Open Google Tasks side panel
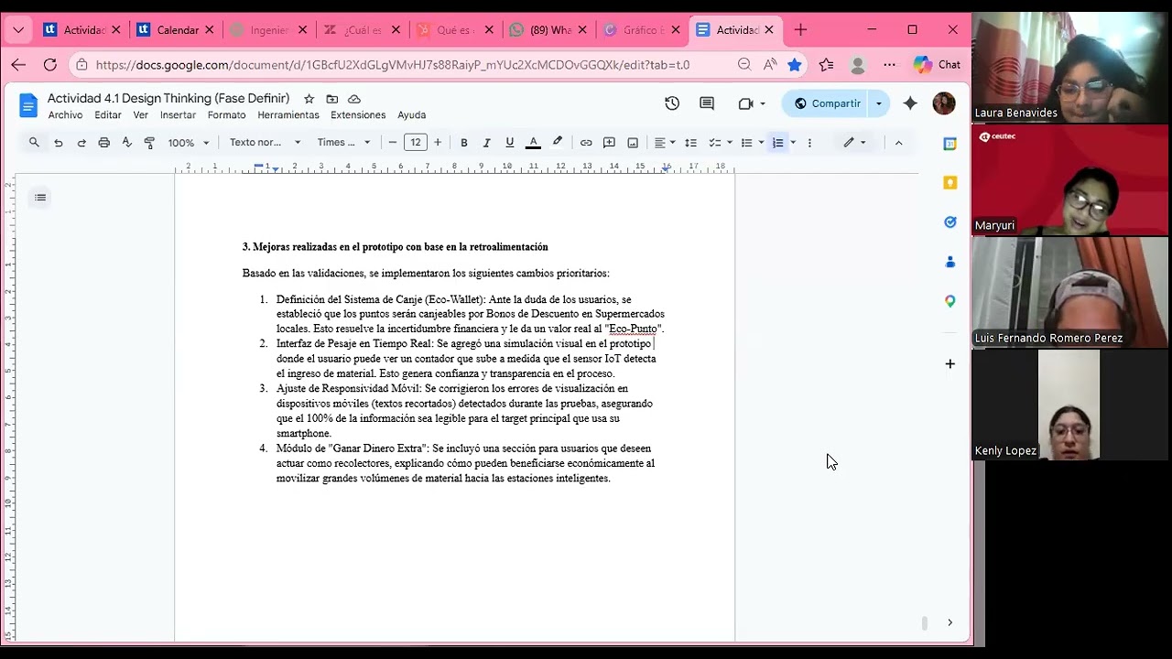 (x=950, y=222)
